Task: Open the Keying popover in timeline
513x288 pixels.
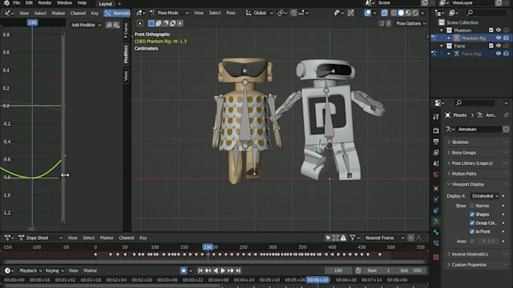Action: point(54,271)
